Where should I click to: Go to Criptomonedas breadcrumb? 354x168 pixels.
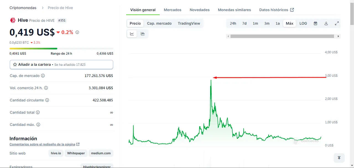click(23, 8)
